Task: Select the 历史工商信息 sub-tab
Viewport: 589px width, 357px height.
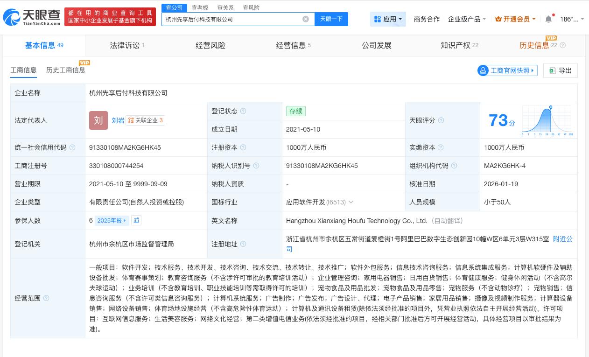Action: [66, 70]
